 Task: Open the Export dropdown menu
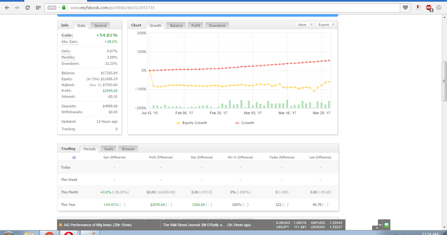tap(326, 24)
